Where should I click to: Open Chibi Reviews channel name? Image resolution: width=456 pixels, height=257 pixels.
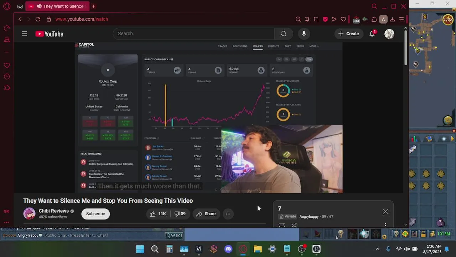coord(53,211)
